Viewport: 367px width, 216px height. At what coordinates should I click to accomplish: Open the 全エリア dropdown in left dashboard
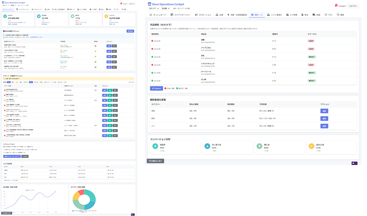point(5,6)
